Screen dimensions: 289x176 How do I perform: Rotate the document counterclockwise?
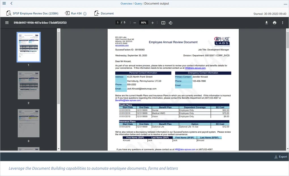(x=171, y=23)
